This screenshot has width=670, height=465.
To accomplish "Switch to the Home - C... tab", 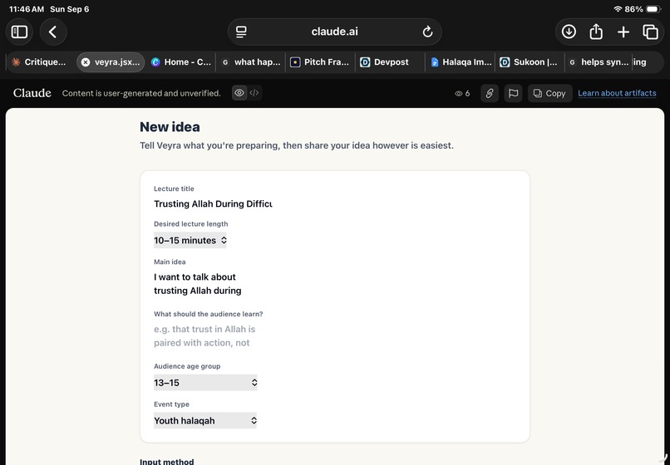I will 181,62.
